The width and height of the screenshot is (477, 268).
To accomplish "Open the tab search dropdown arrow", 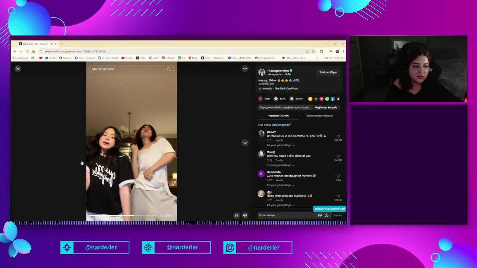I will tap(14, 44).
